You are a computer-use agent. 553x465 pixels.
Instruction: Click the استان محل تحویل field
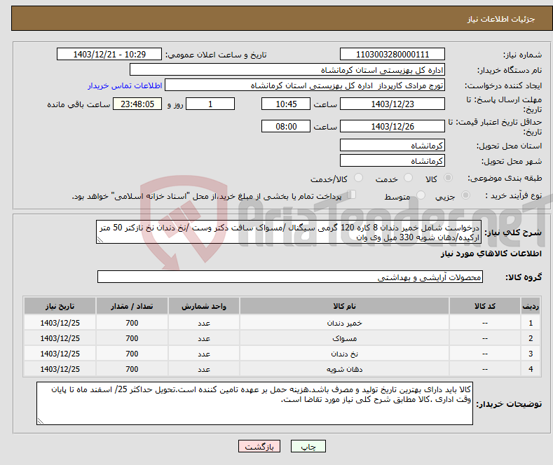point(392,146)
